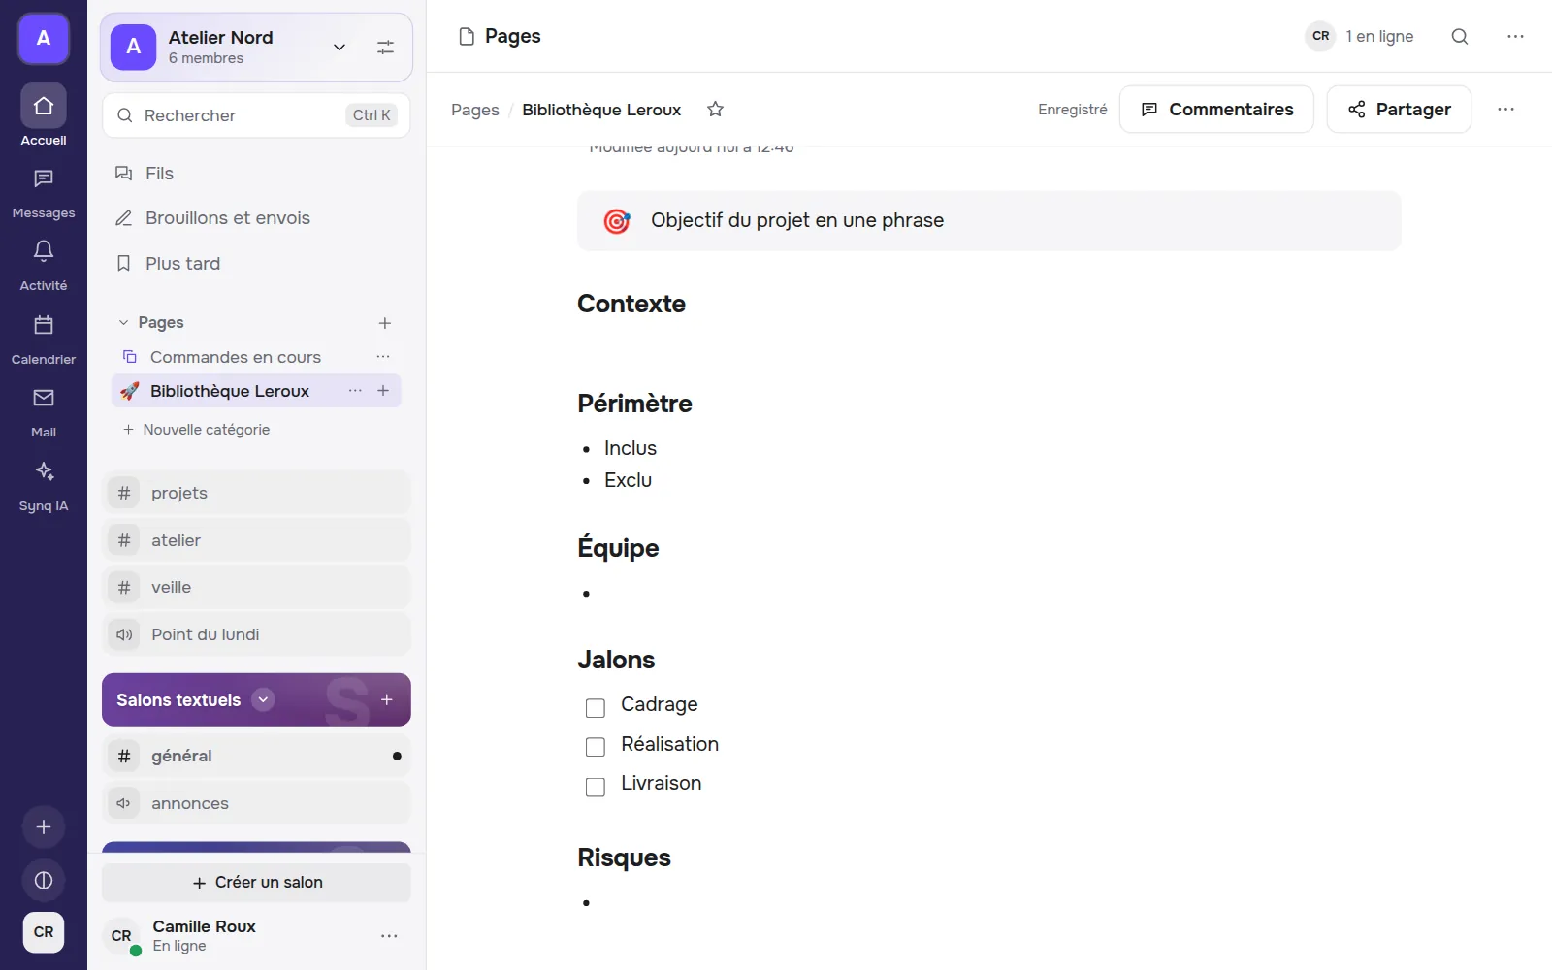The width and height of the screenshot is (1552, 970).
Task: Open the veille channel
Action: click(x=256, y=587)
